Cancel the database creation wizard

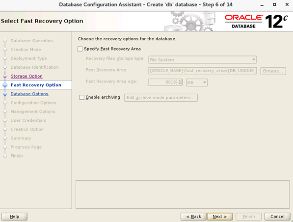[277, 217]
